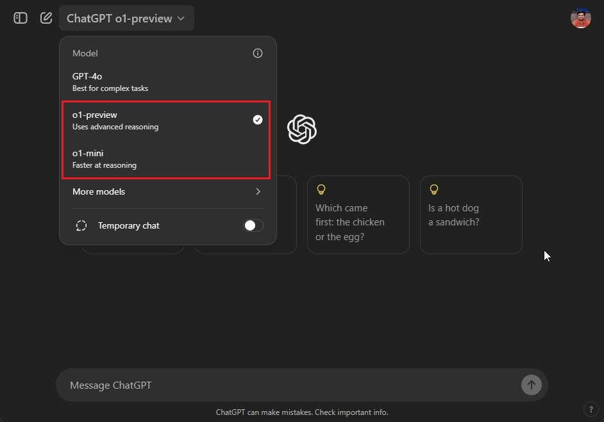Select the o1-preview model checkmark
604x422 pixels.
[257, 119]
